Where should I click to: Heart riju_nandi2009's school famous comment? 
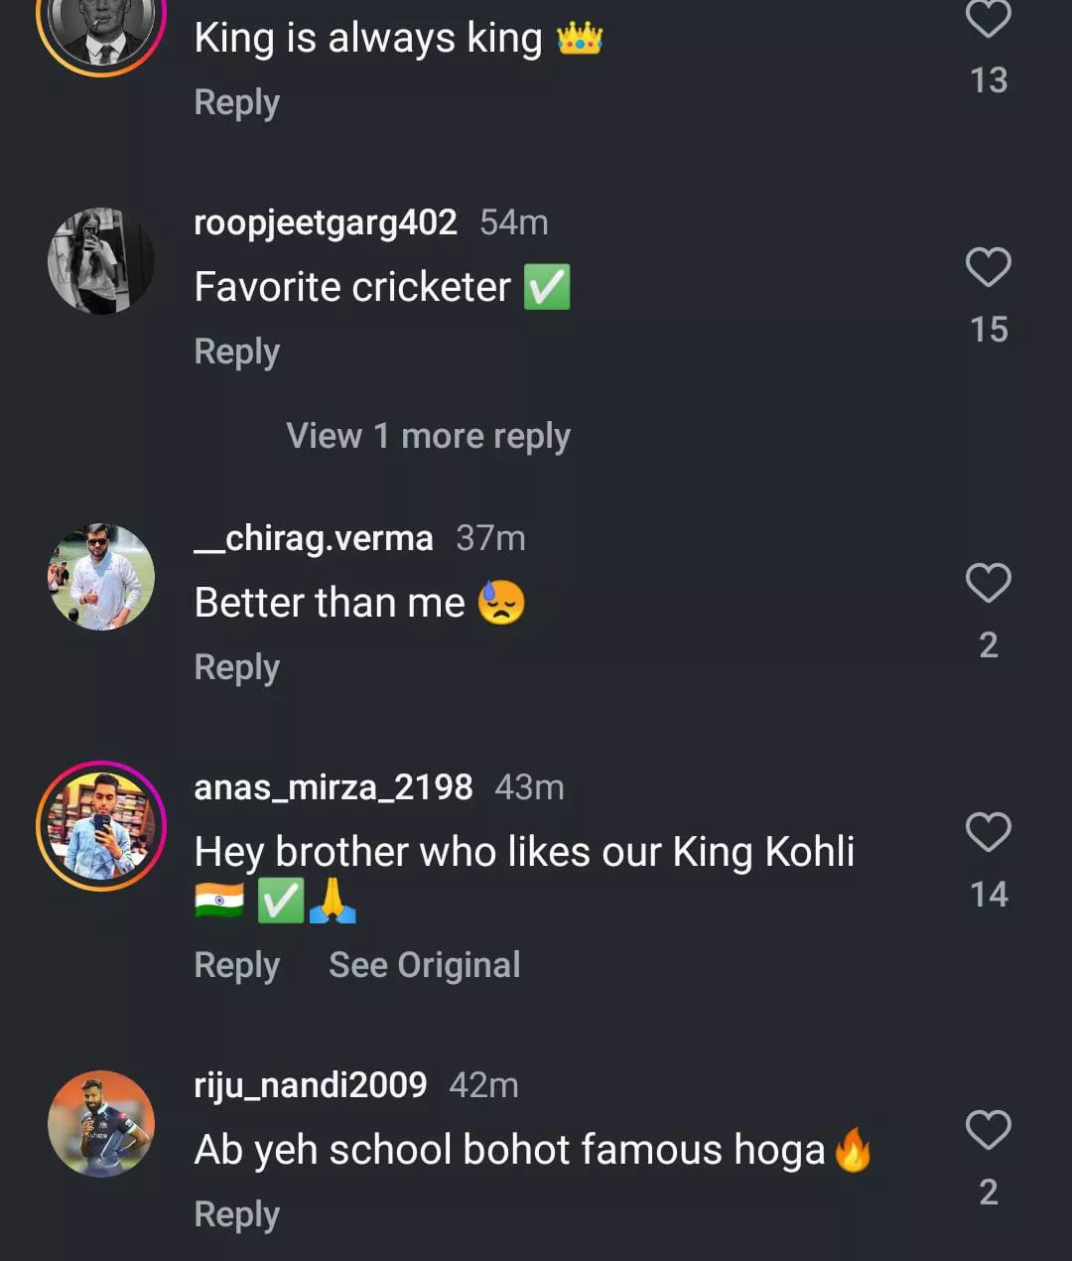click(x=989, y=1130)
